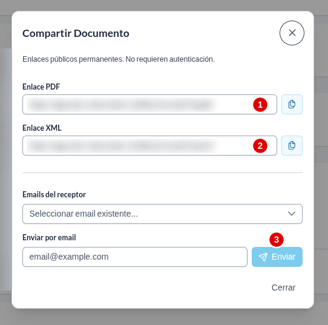Click the Enlace PDF label
The width and height of the screenshot is (328, 325).
[41, 87]
